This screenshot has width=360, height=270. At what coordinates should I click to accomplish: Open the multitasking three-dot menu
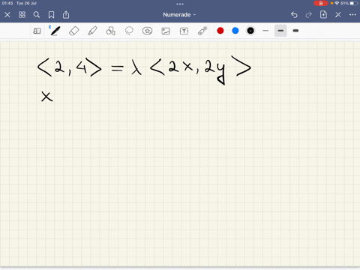pyautogui.click(x=180, y=4)
